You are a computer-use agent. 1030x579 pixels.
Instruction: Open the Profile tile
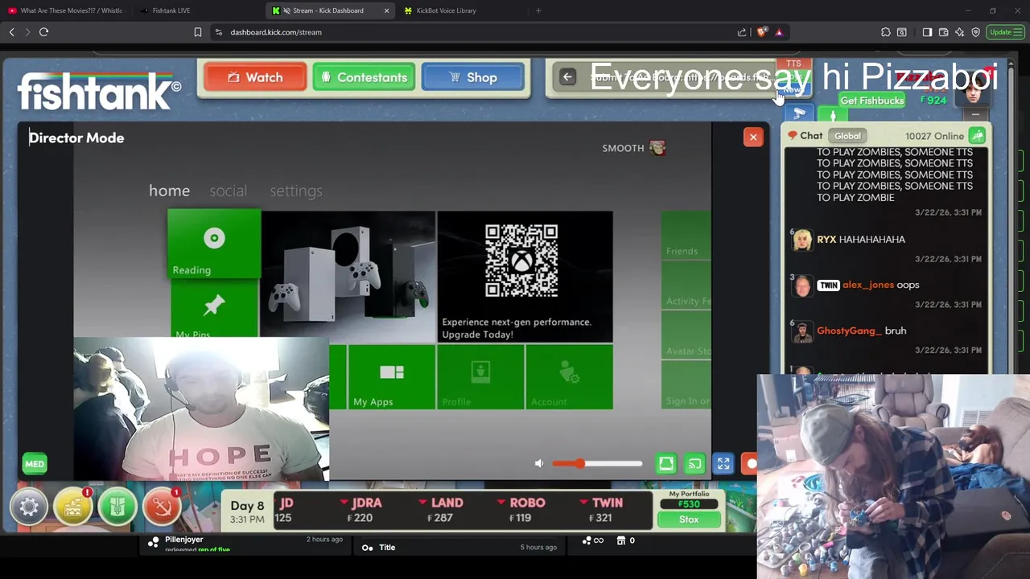[x=480, y=377]
